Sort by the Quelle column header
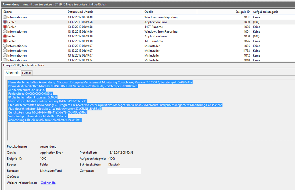The image size is (295, 190). pos(170,12)
